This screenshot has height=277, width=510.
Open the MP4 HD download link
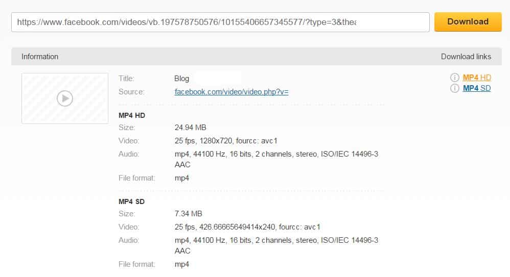coord(476,78)
